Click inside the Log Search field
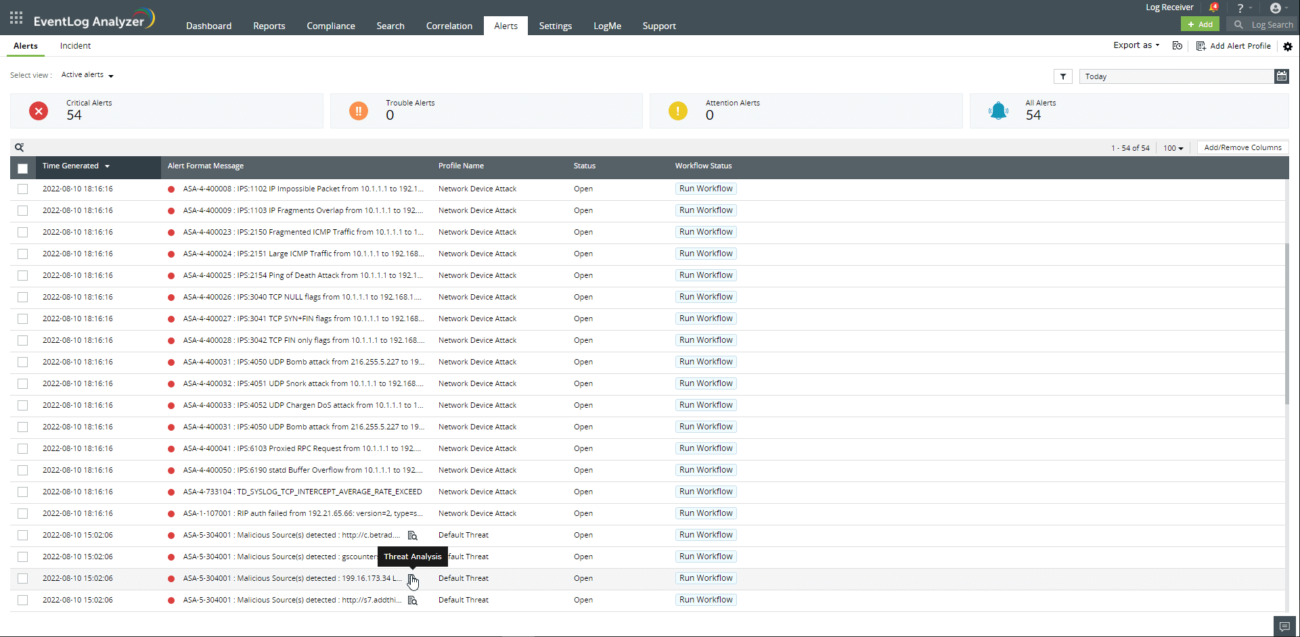Image resolution: width=1300 pixels, height=637 pixels. (1270, 24)
